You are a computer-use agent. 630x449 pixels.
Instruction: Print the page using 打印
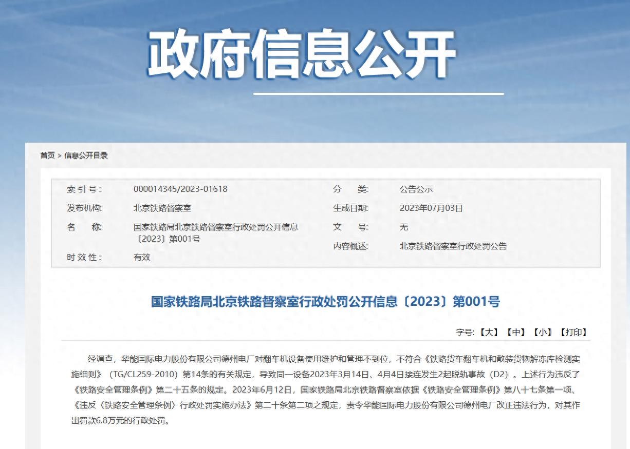573,332
